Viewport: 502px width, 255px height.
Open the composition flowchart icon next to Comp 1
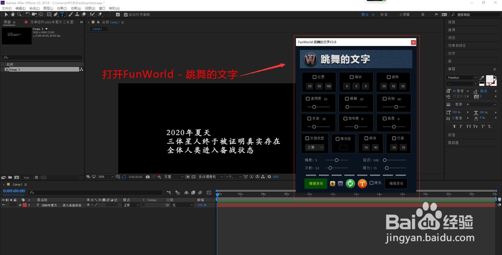81,69
